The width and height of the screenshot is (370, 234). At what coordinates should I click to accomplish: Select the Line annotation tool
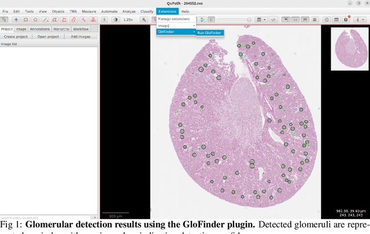[x=45, y=20]
